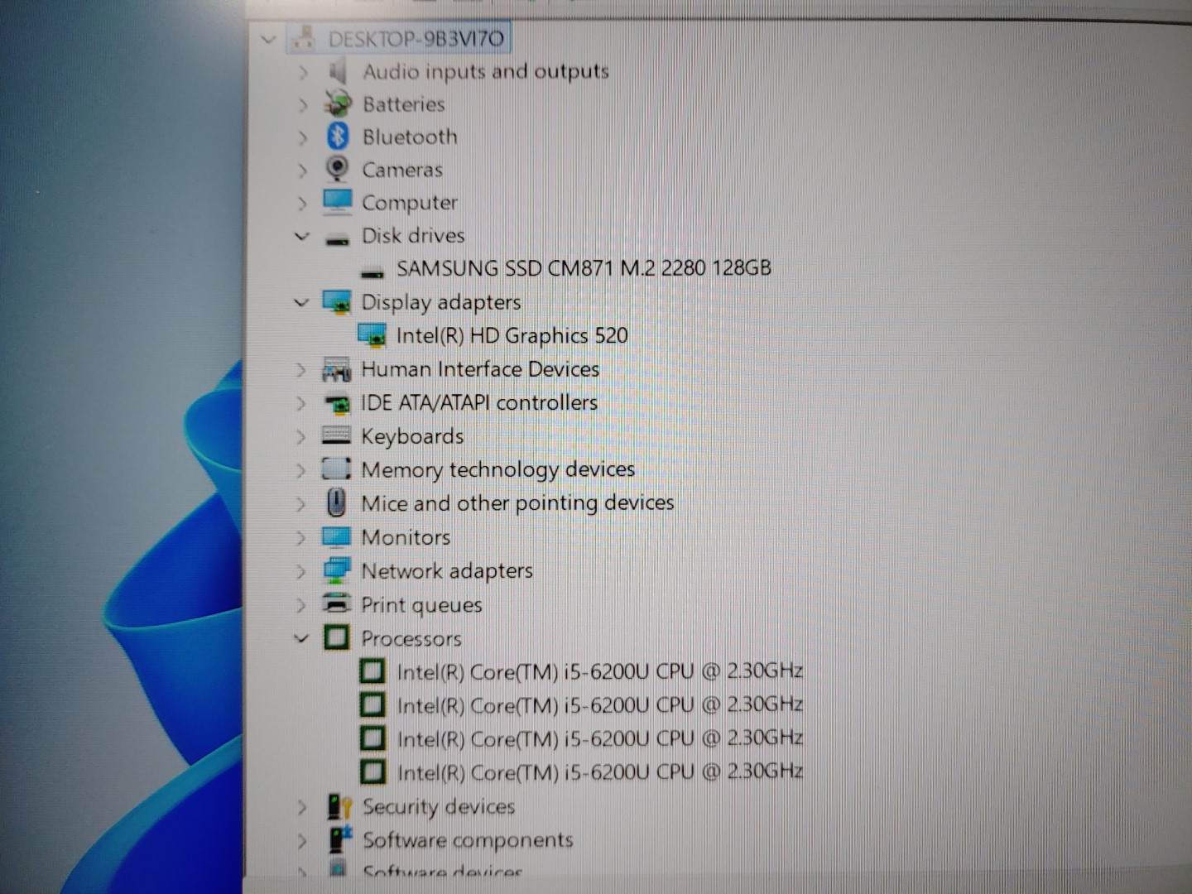Click the Security devices icon
This screenshot has height=894, width=1192.
pos(339,806)
